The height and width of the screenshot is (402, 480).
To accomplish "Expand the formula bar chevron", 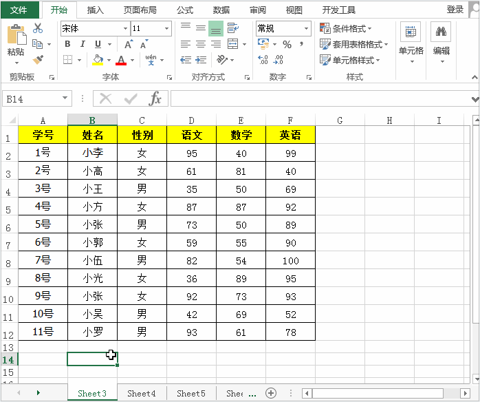I will 475,99.
